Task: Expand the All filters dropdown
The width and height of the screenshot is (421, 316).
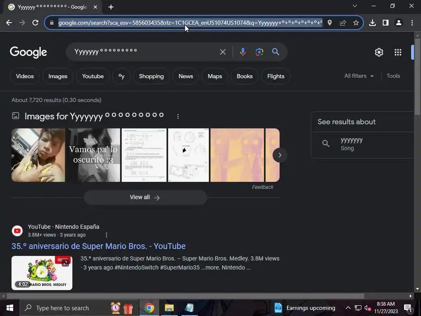Action: 359,76
